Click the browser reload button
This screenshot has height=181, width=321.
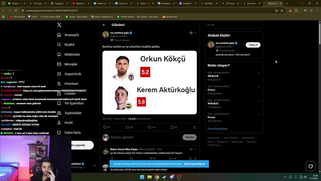click(16, 11)
